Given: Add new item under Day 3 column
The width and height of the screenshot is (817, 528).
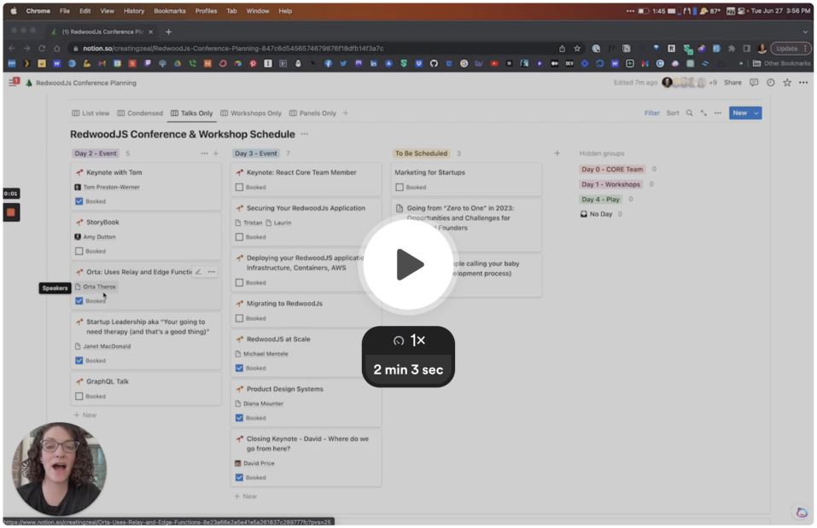Looking at the screenshot, I should point(245,496).
